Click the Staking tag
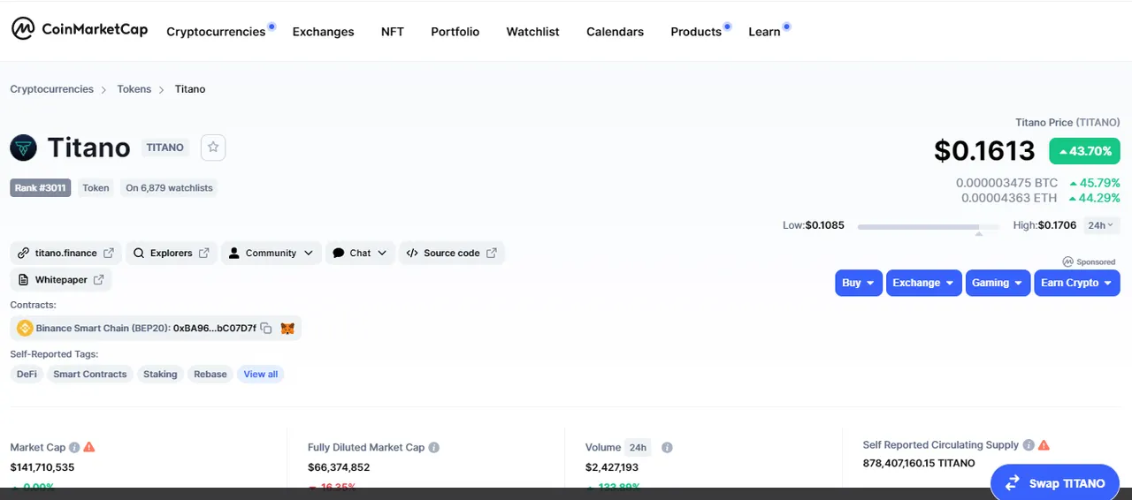1132x500 pixels. (160, 375)
